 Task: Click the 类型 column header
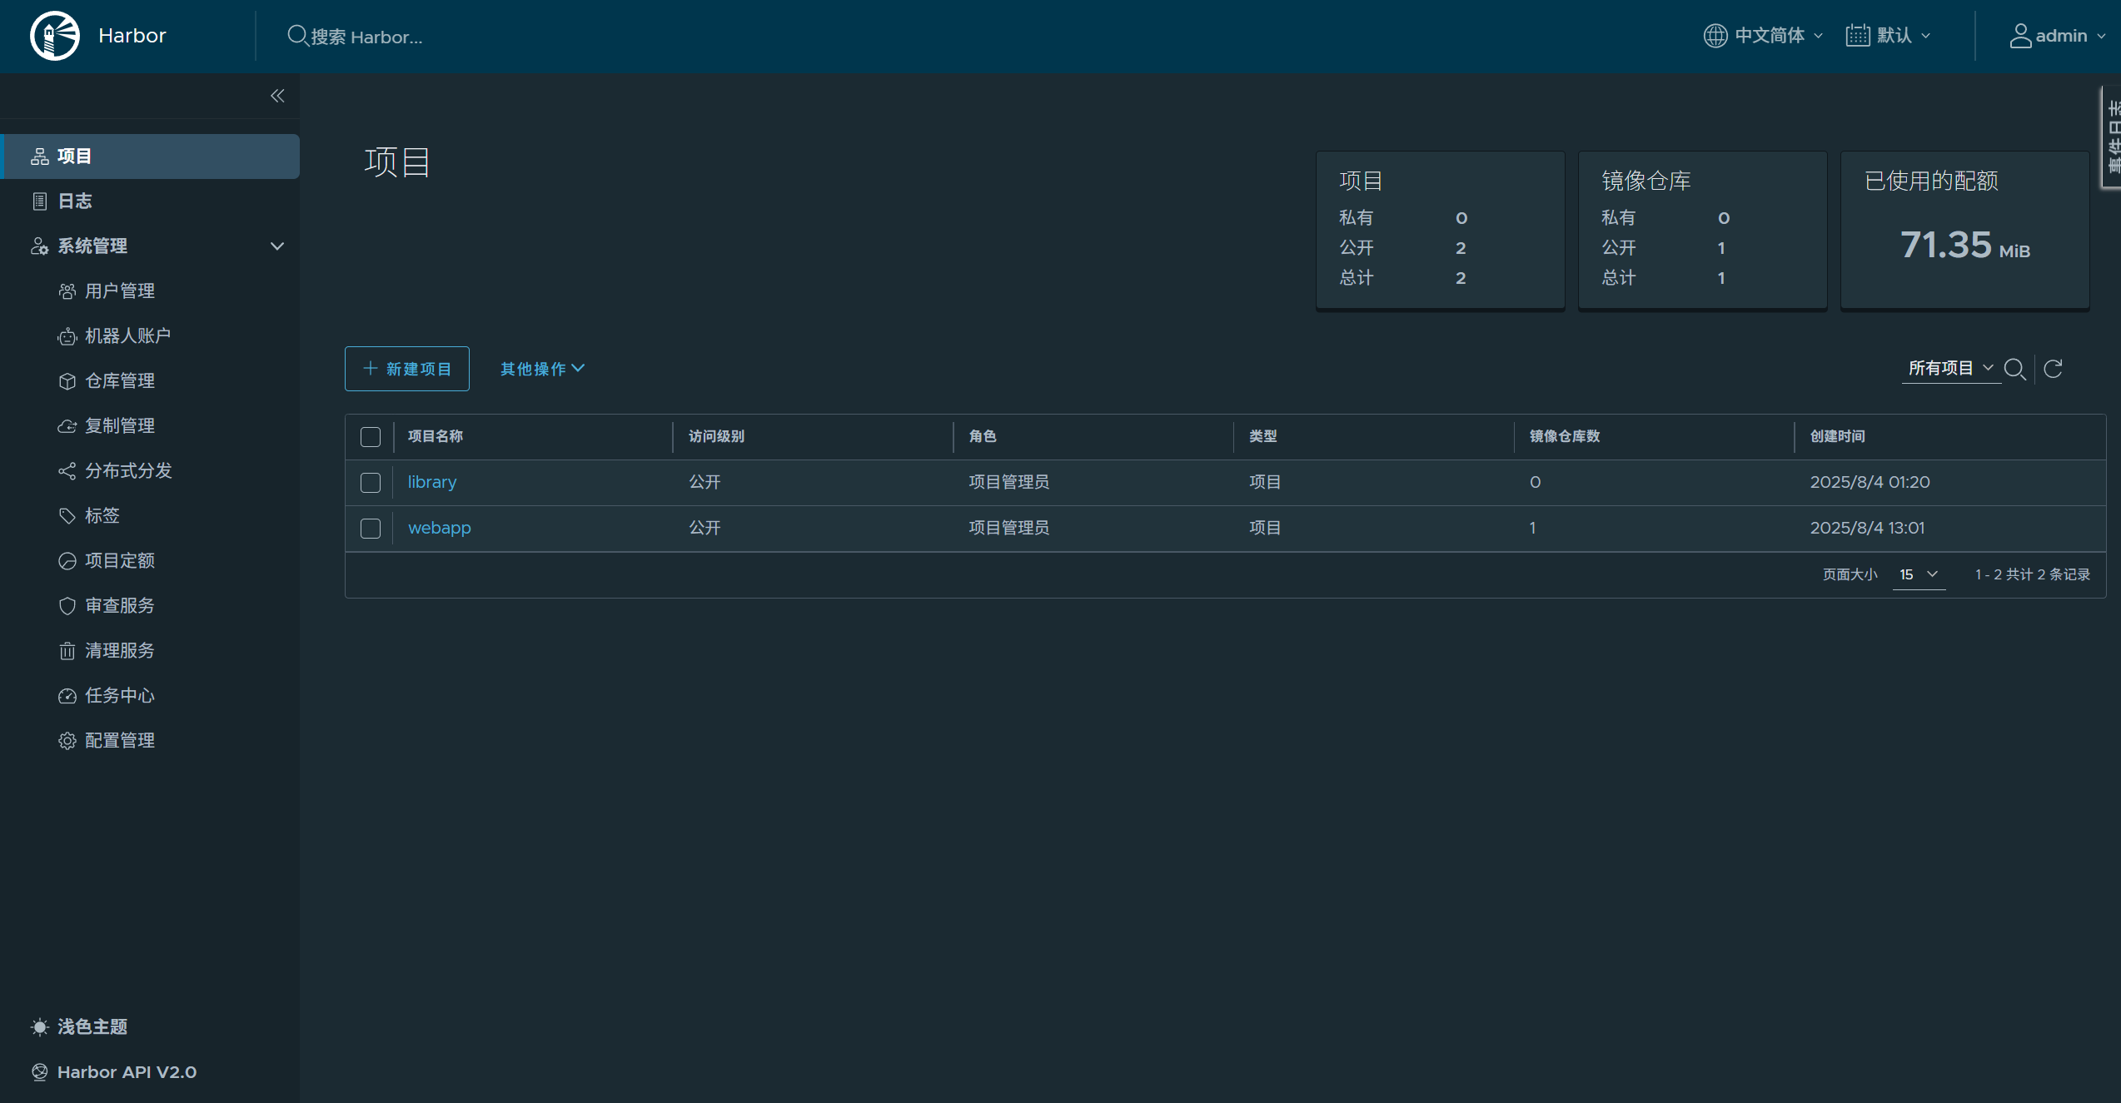(x=1263, y=436)
